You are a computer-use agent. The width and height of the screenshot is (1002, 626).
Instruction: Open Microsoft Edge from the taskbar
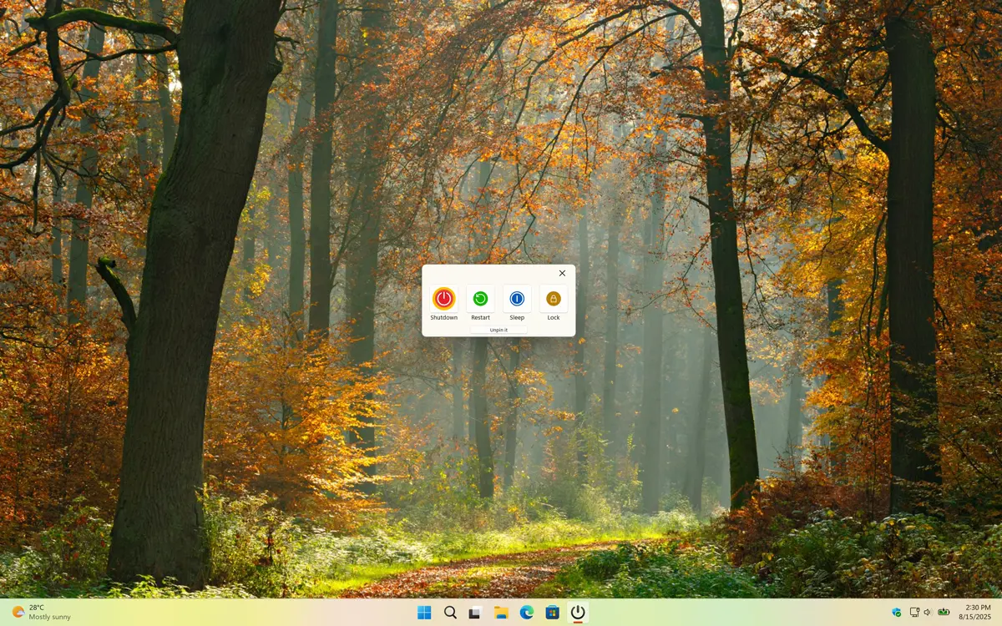click(527, 613)
